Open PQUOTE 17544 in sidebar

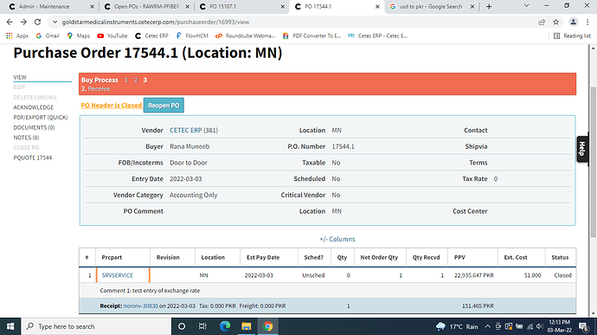coord(33,158)
